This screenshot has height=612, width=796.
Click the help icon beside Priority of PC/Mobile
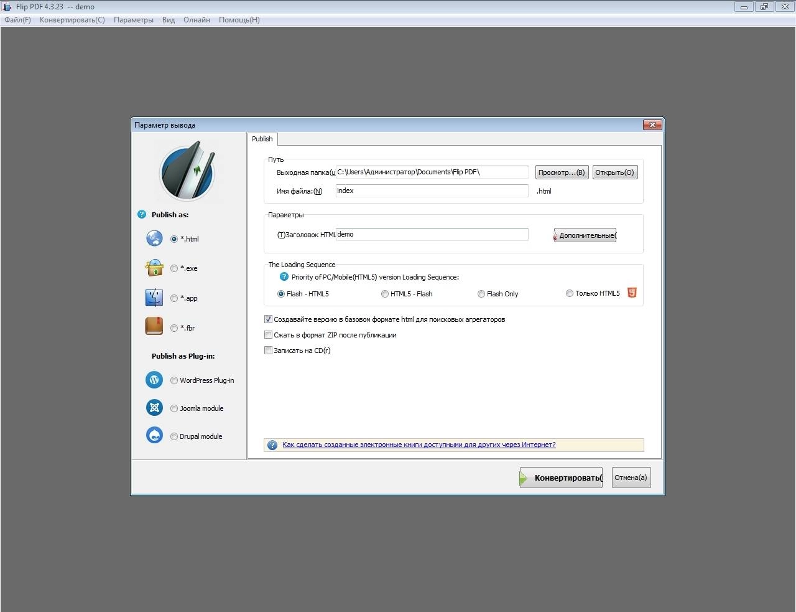284,277
